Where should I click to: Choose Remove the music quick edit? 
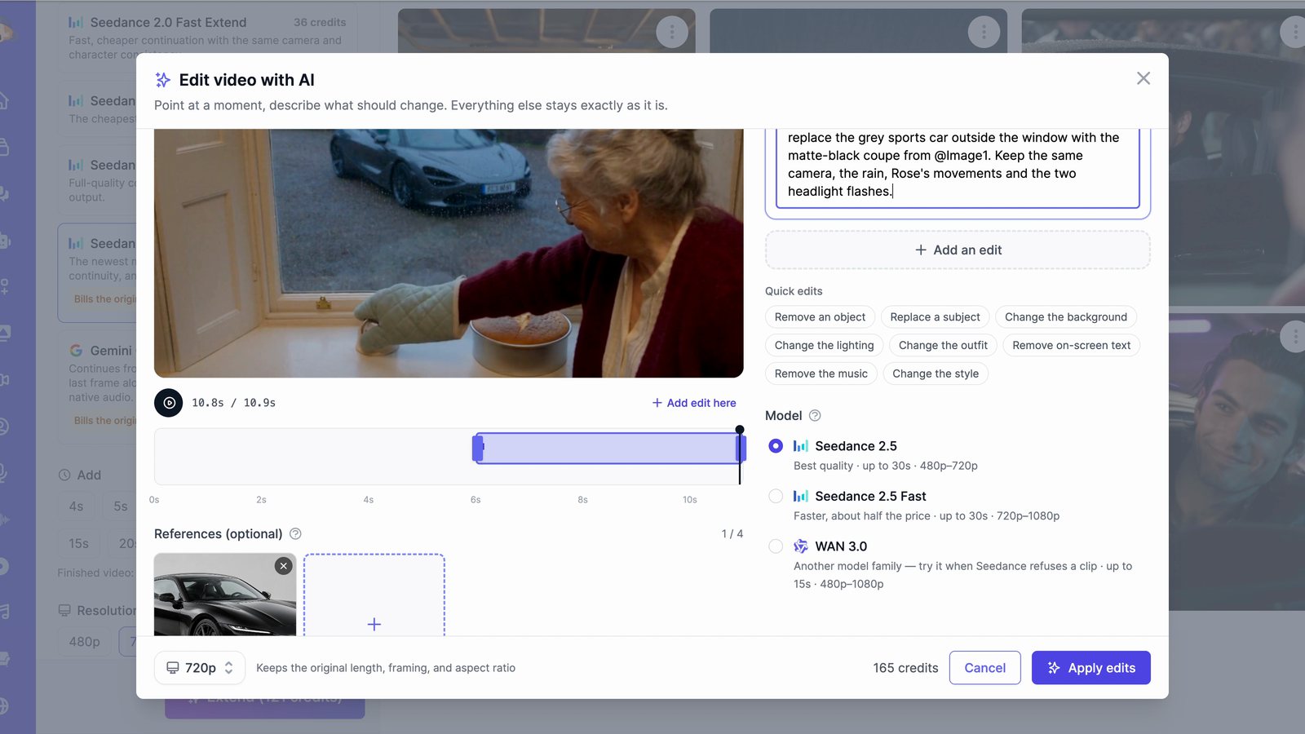[x=821, y=374]
